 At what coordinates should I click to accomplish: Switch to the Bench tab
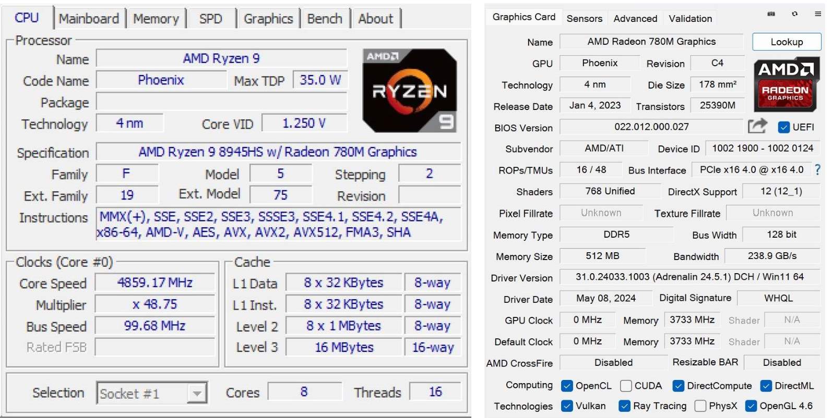click(324, 19)
